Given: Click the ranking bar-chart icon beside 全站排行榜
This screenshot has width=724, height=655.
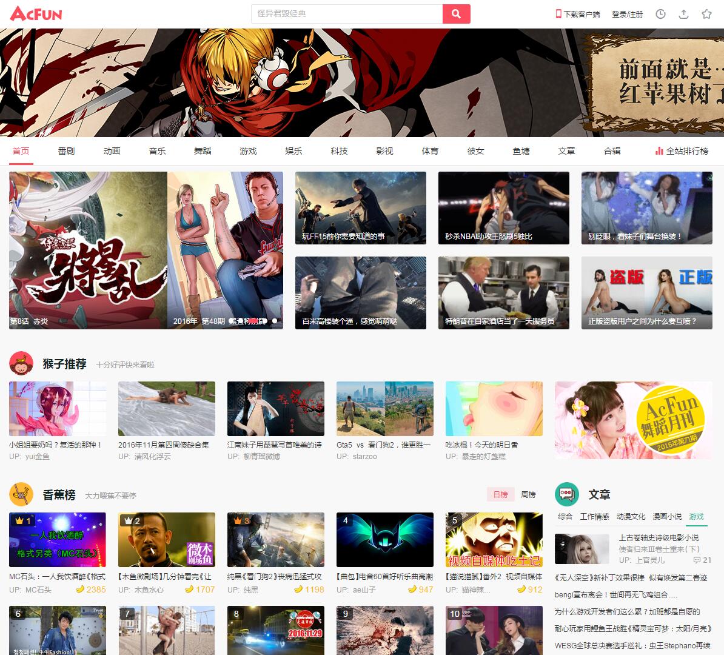Looking at the screenshot, I should tap(659, 151).
